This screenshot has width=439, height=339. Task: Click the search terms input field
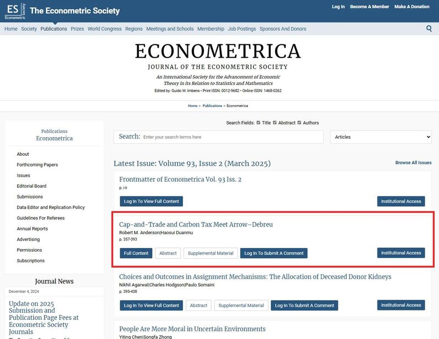point(218,137)
